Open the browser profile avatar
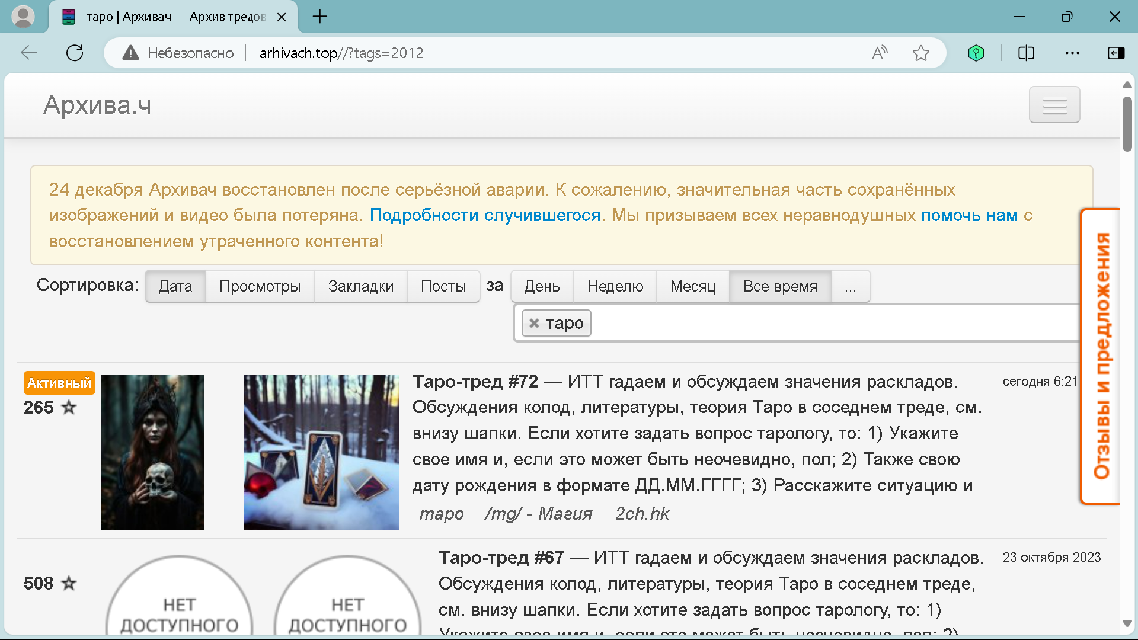1138x640 pixels. [x=23, y=17]
